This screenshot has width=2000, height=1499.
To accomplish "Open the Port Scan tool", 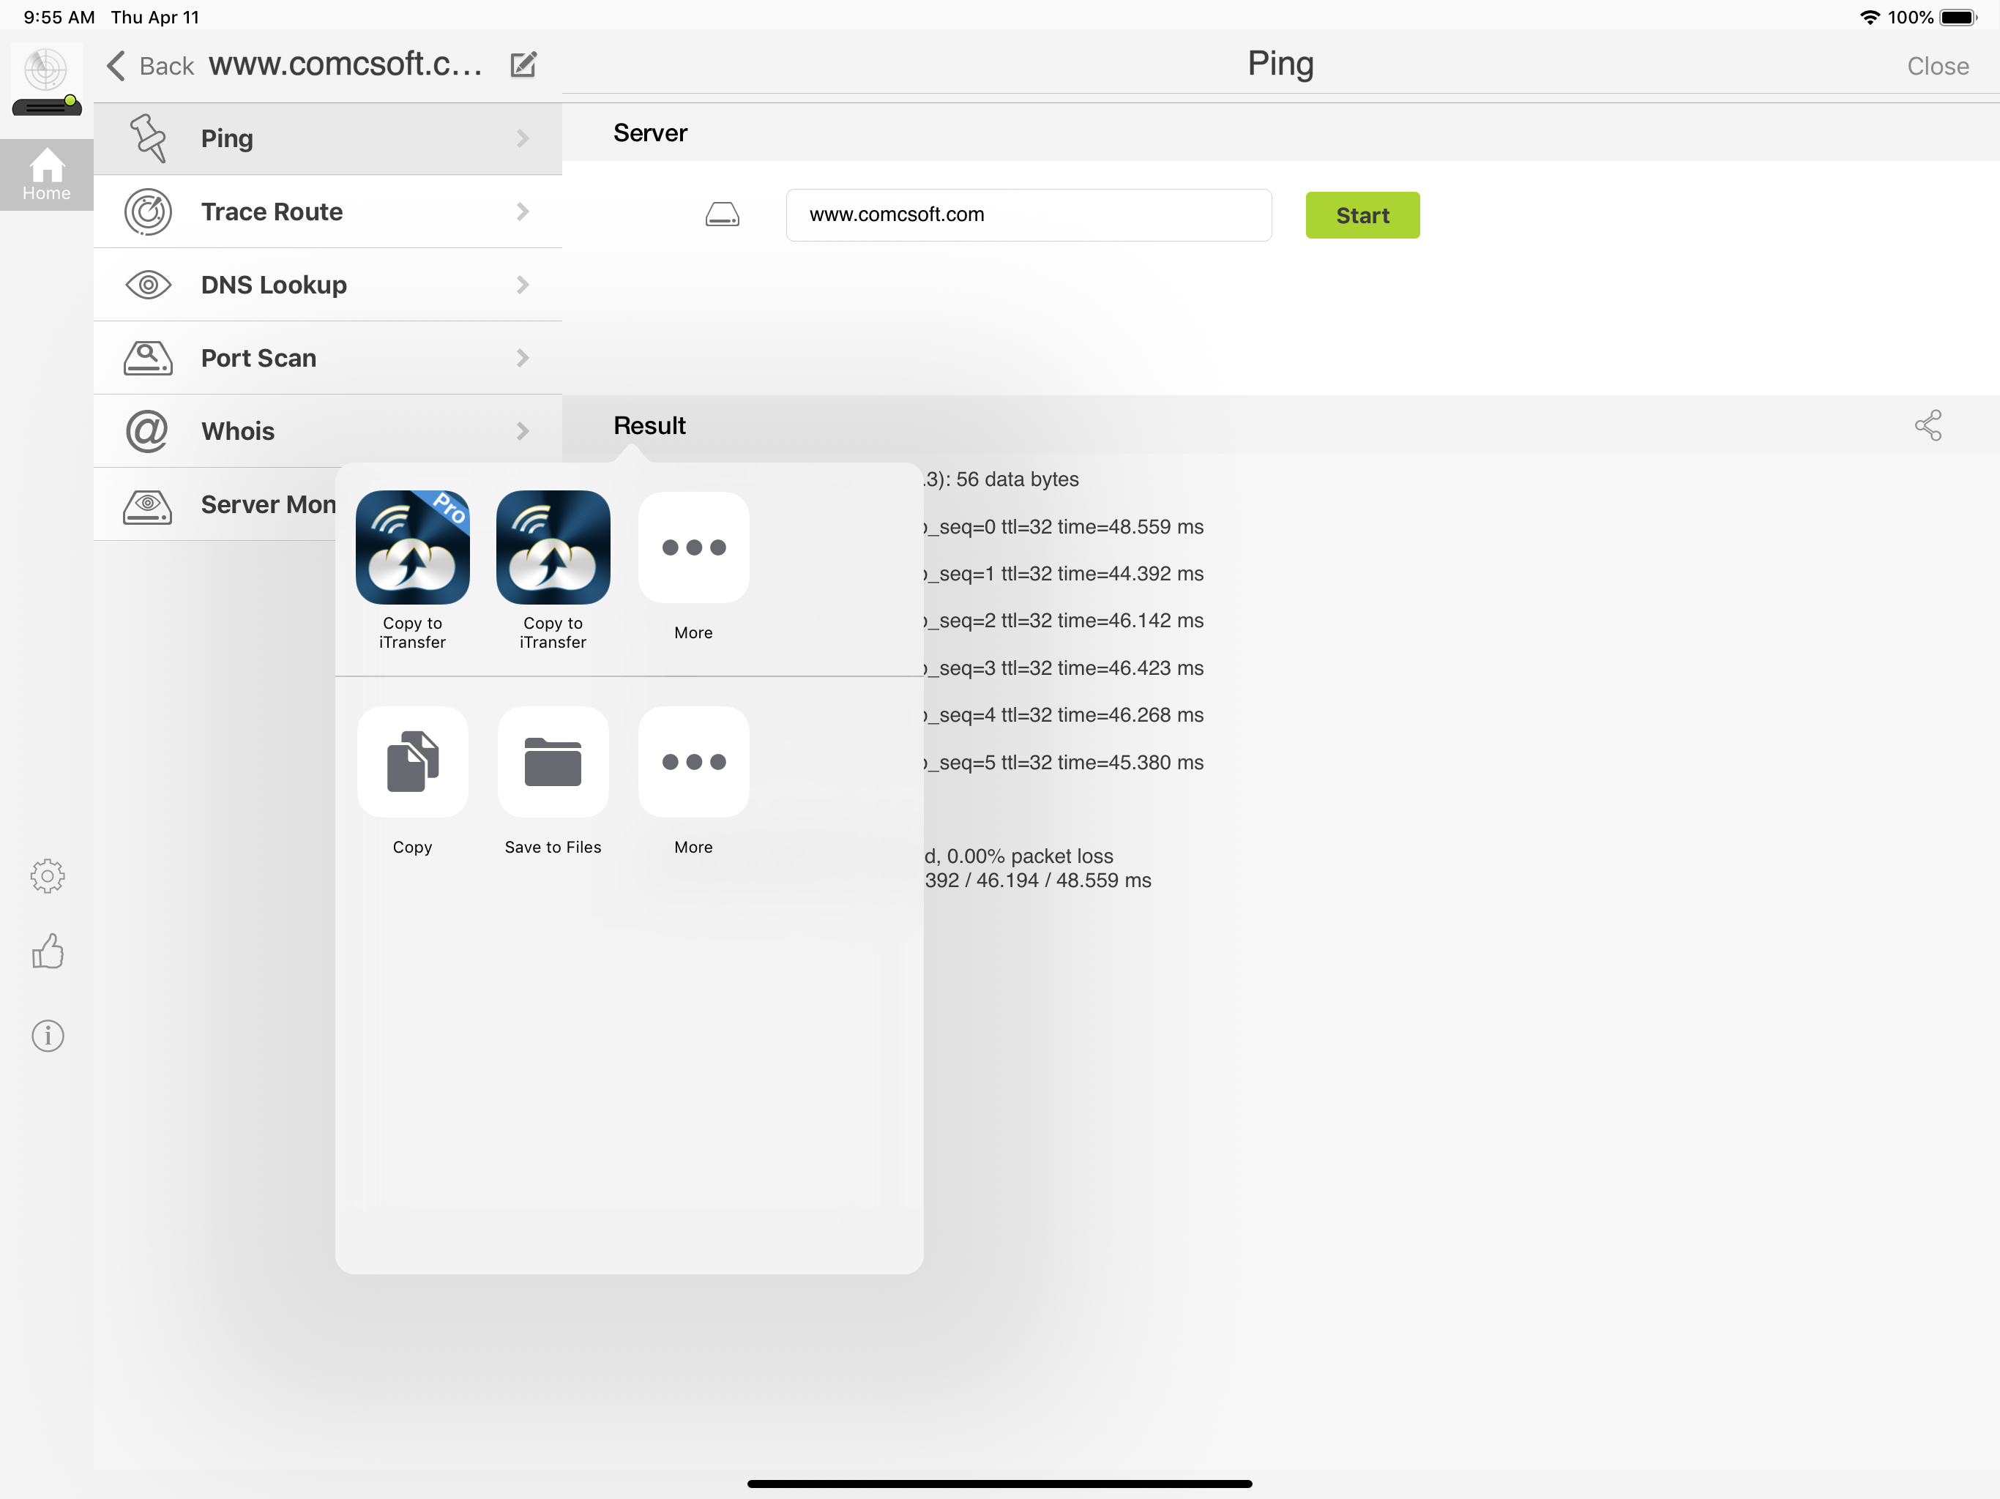I will [x=258, y=358].
